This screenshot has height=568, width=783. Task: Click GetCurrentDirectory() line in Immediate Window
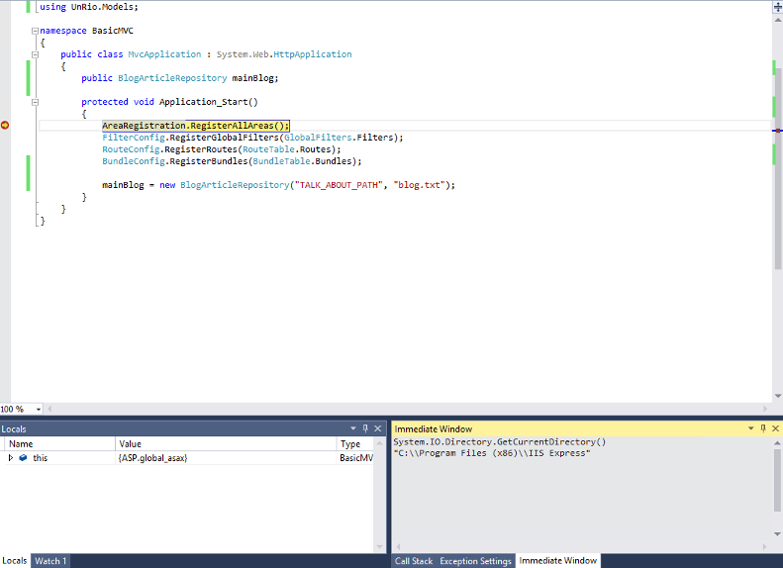coord(499,441)
